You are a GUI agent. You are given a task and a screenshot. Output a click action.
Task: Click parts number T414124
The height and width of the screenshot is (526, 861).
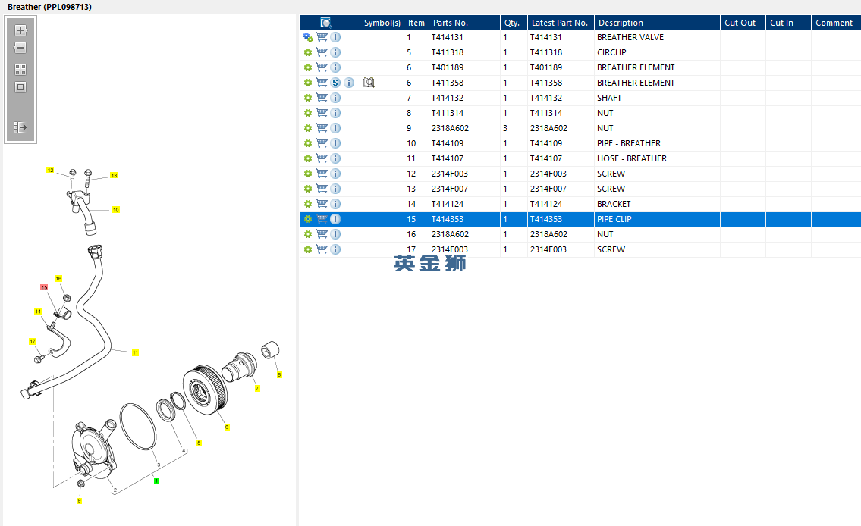click(x=448, y=204)
